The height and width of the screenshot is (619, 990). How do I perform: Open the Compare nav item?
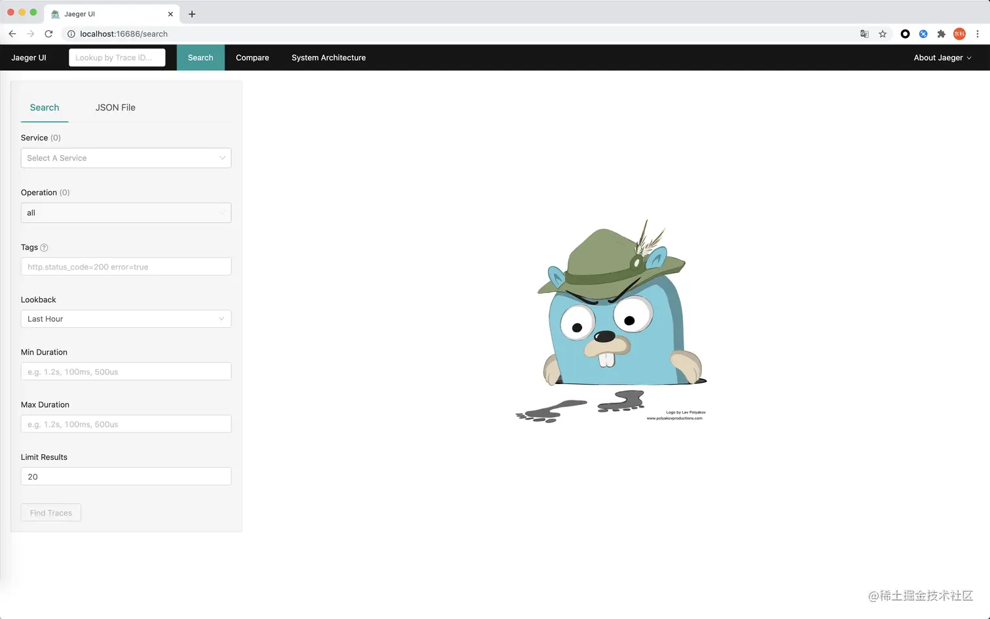point(253,58)
